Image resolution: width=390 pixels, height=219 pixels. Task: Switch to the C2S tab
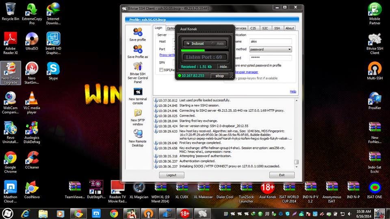[253, 28]
